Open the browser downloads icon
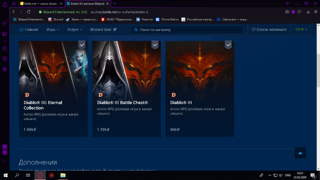The height and width of the screenshot is (180, 320). (x=308, y=12)
